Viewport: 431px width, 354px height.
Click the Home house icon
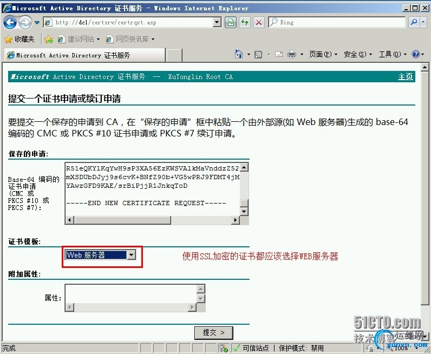tap(239, 54)
